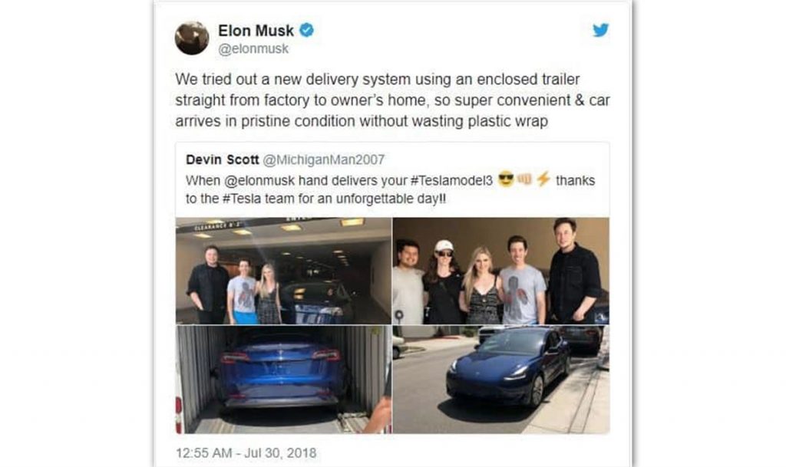The image size is (786, 467).
Task: Open the @elonmusk handle under the name
Action: pyautogui.click(x=253, y=48)
